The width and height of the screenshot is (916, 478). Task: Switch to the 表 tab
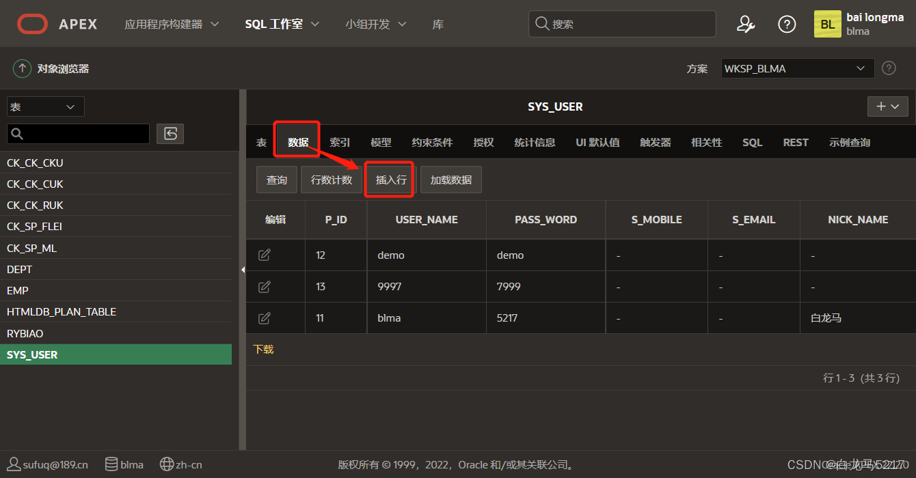coord(262,142)
